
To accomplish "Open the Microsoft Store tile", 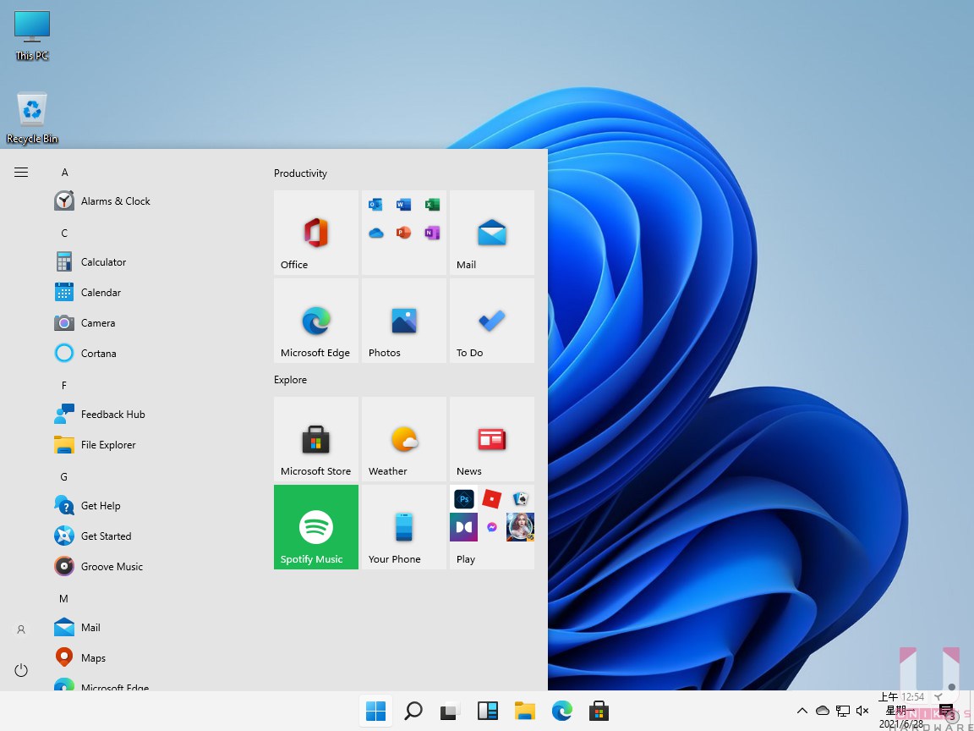I will pos(316,439).
